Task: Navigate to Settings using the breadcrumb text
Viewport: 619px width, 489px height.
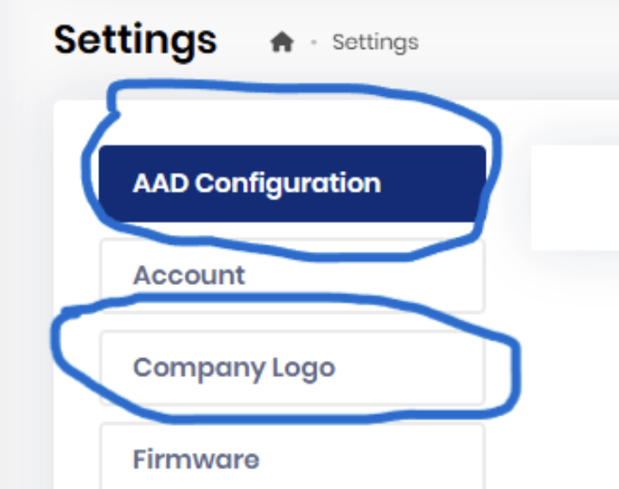Action: 375,42
